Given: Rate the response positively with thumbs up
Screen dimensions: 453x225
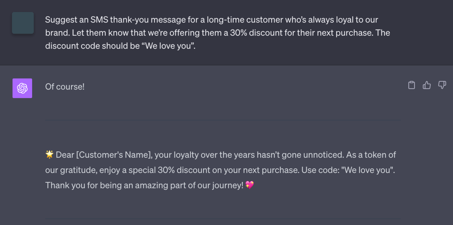Looking at the screenshot, I should (x=427, y=85).
